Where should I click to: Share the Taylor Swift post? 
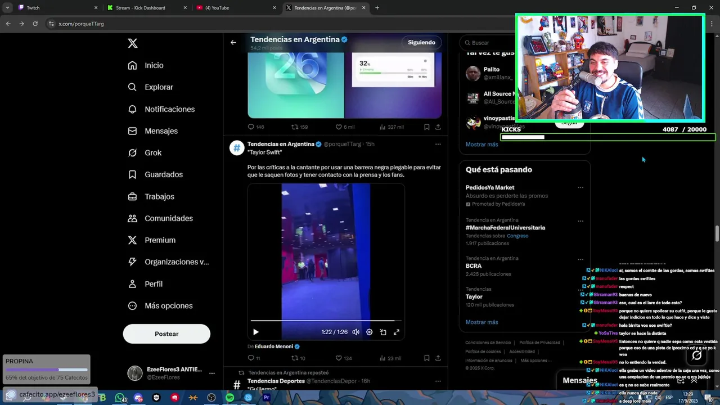[x=438, y=358]
